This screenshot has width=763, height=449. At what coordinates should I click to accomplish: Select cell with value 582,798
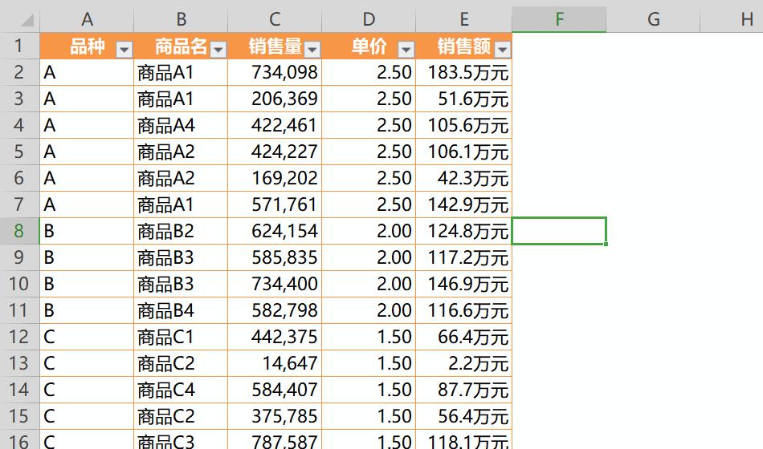275,310
